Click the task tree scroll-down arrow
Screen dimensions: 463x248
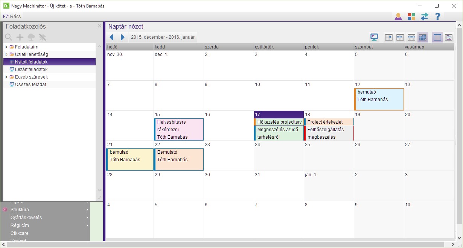pos(99,191)
